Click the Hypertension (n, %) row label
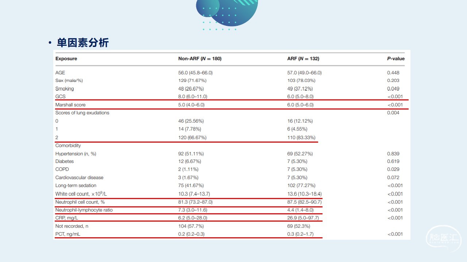Viewport: 467px width, 262px height. pos(76,154)
